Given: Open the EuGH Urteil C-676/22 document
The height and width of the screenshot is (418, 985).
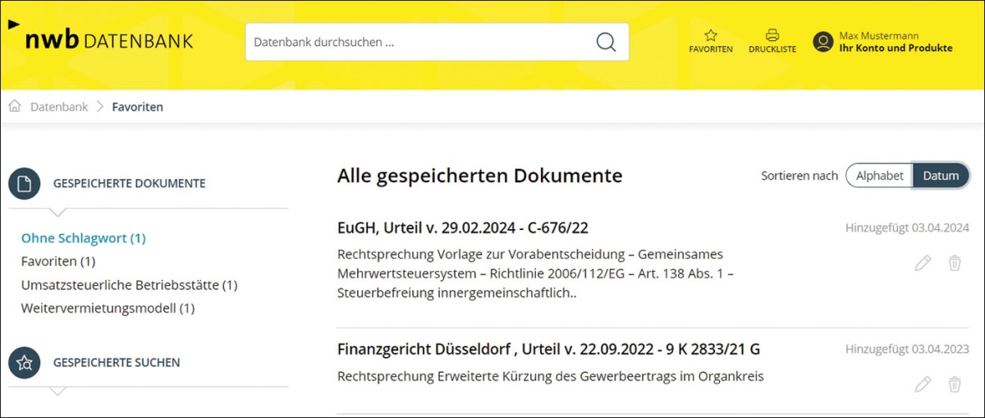Looking at the screenshot, I should pyautogui.click(x=462, y=227).
